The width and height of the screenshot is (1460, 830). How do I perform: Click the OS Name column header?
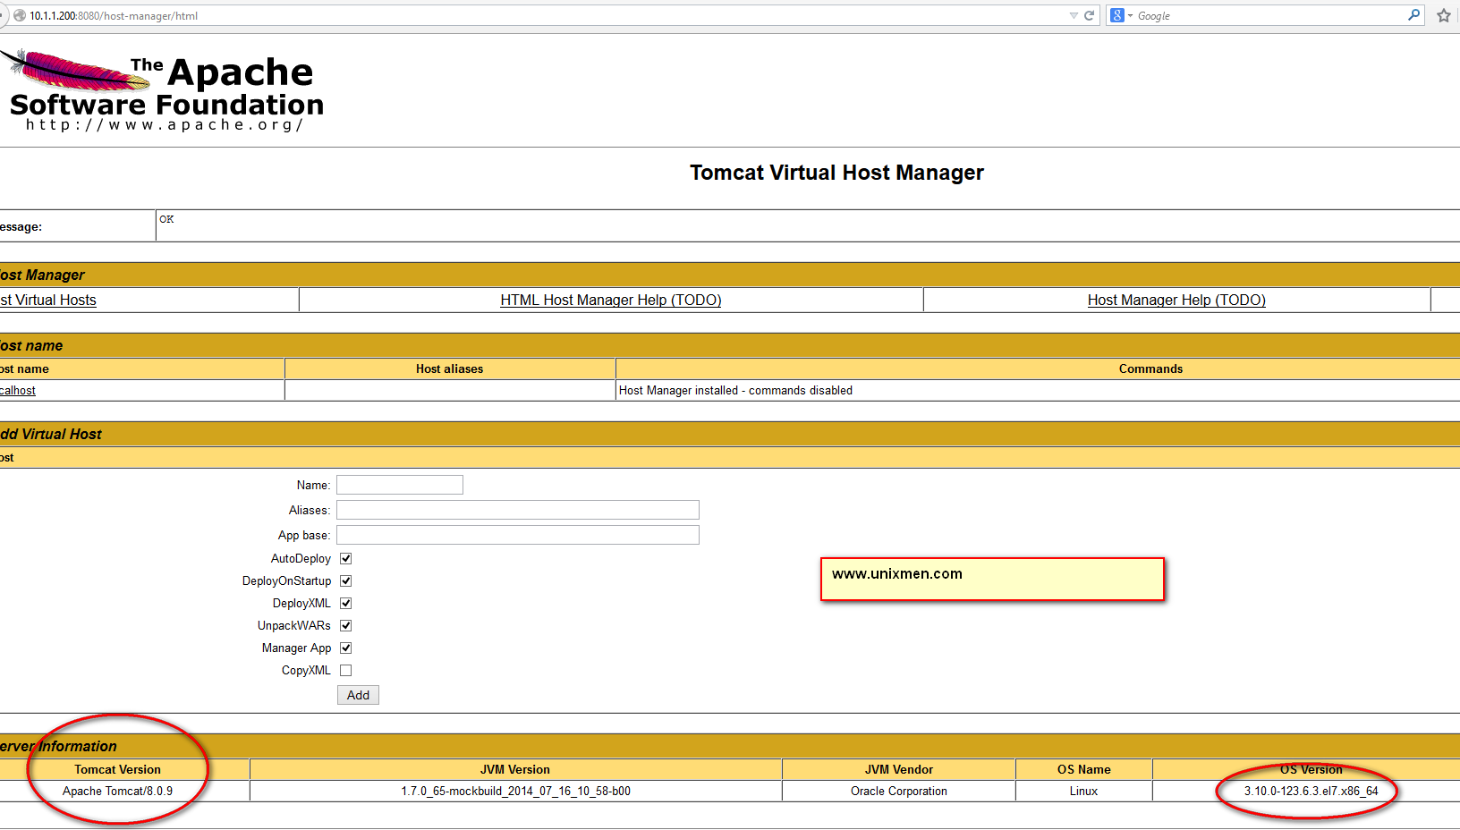click(x=1083, y=770)
